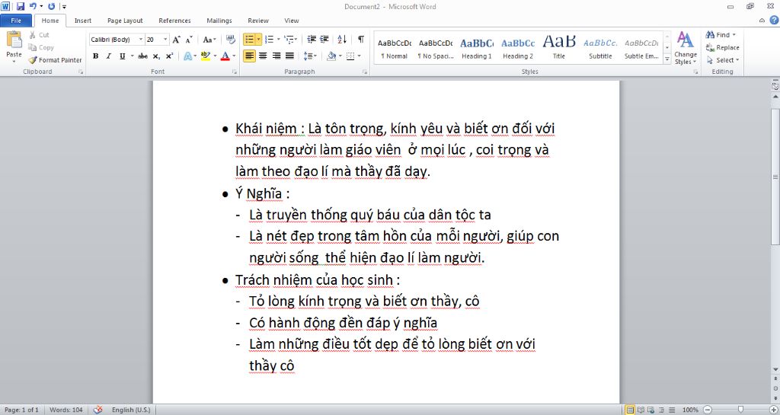This screenshot has width=780, height=415.
Task: Toggle Align Text Left button
Action: (x=250, y=56)
